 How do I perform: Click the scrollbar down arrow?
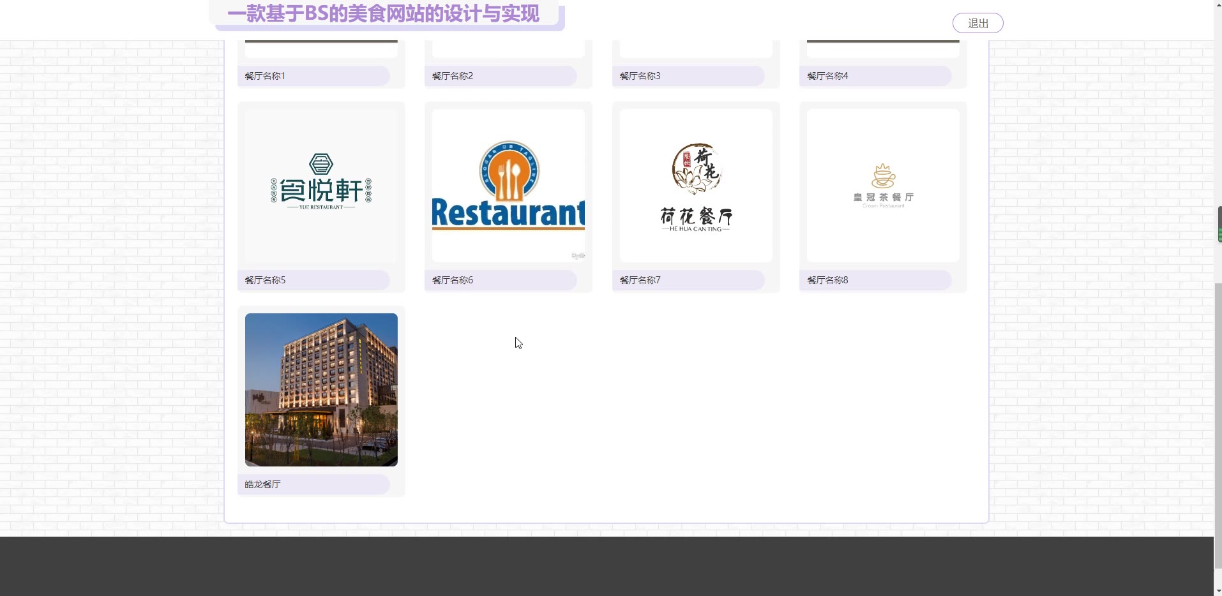point(1218,591)
